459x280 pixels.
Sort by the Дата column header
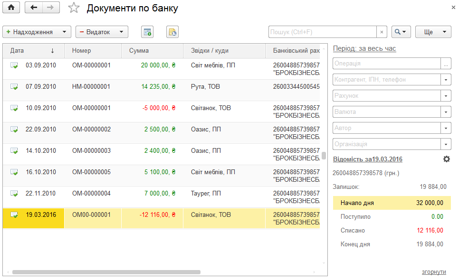(34, 51)
